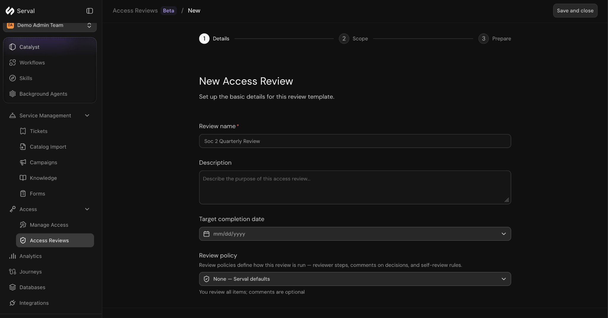The width and height of the screenshot is (608, 318).
Task: Click the Access Reviews shield icon
Action: [x=23, y=240]
